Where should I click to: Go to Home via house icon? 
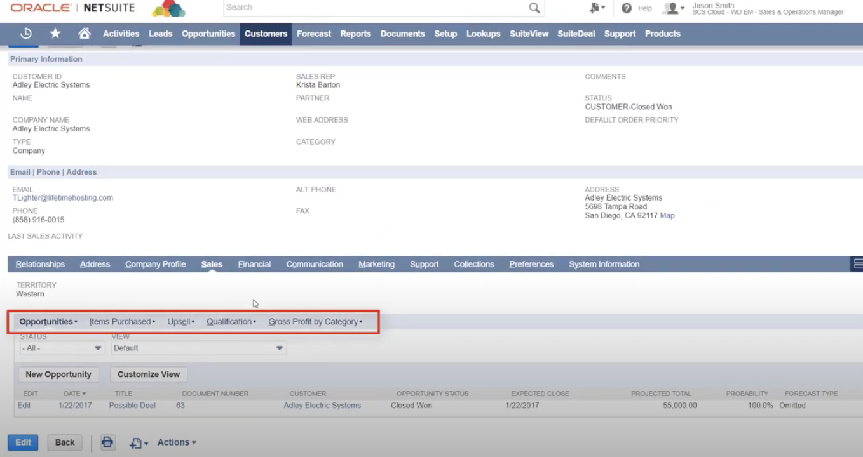84,34
